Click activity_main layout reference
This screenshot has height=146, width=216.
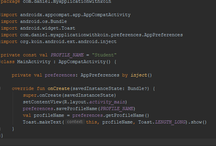(107, 102)
